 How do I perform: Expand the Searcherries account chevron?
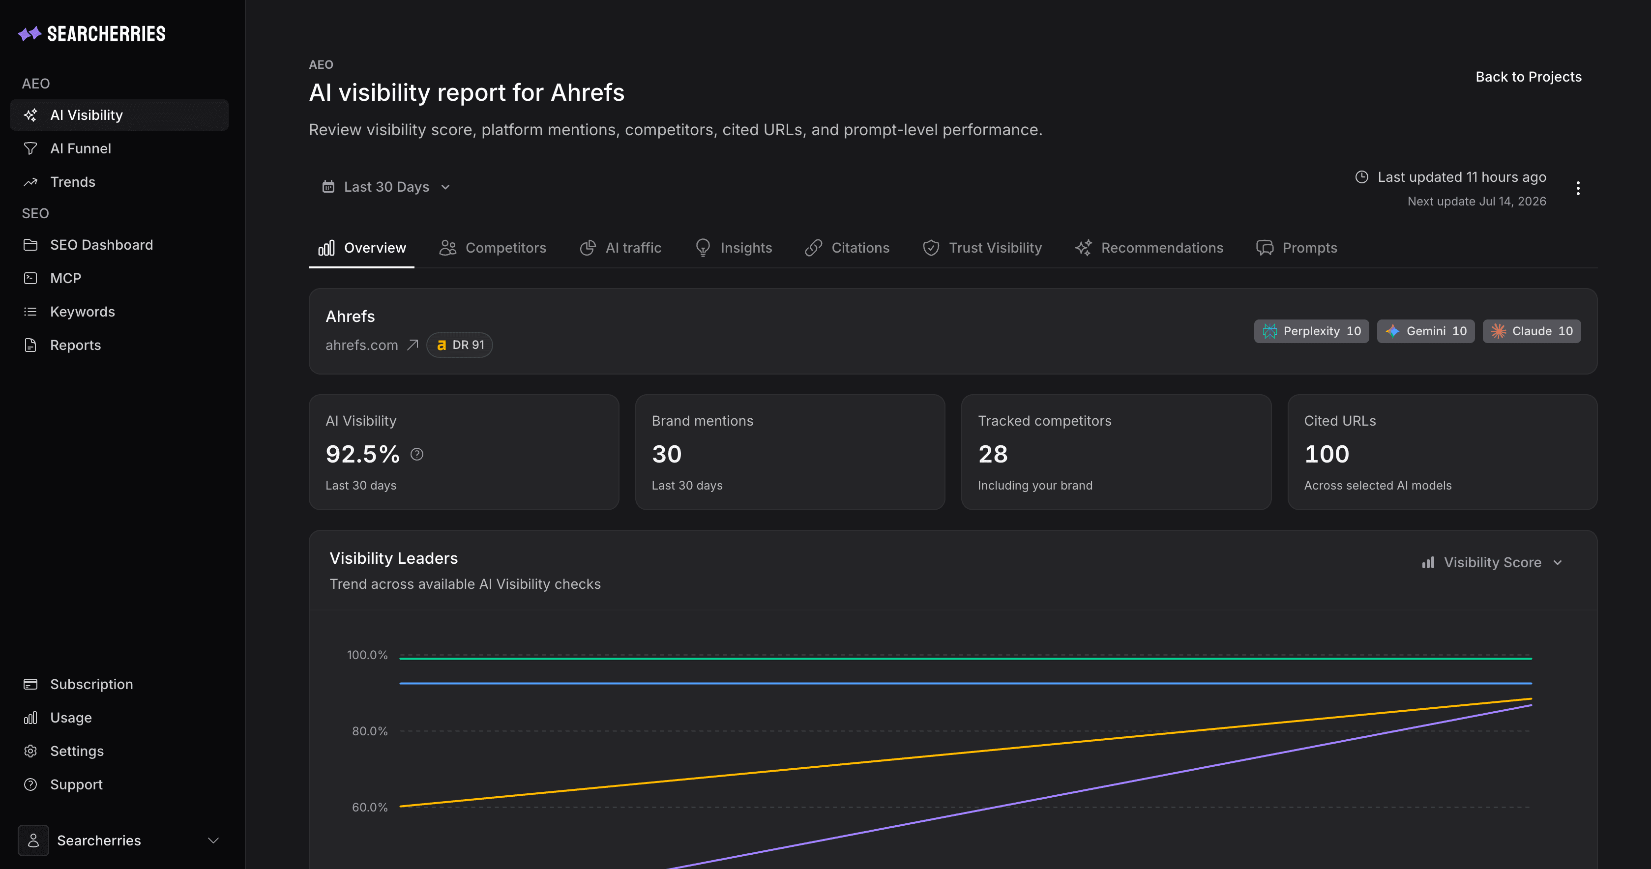213,840
